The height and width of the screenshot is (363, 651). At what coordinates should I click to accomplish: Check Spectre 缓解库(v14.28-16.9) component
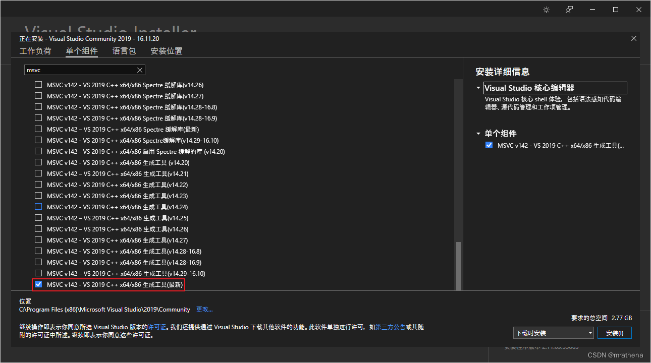point(38,118)
